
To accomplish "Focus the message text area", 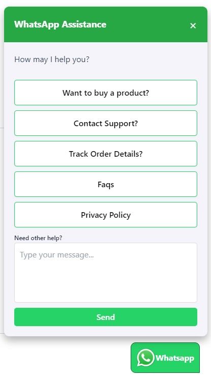I will click(106, 273).
